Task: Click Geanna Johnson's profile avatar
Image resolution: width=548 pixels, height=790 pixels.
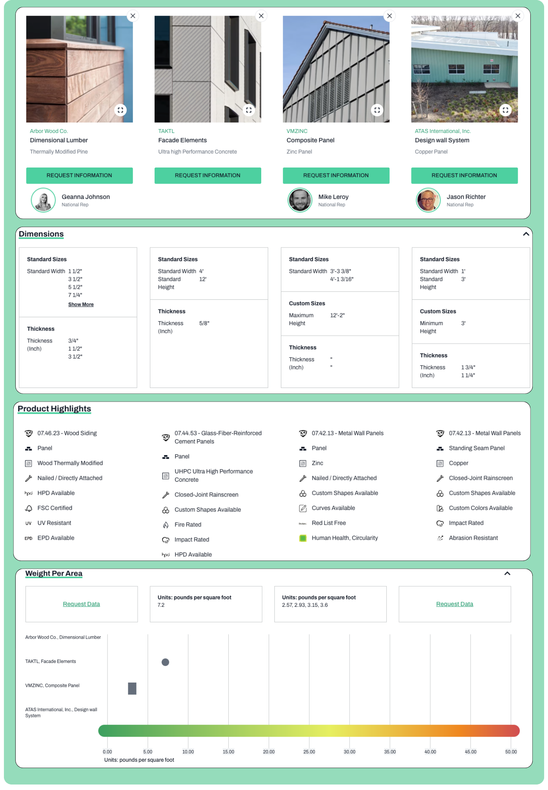Action: (43, 200)
